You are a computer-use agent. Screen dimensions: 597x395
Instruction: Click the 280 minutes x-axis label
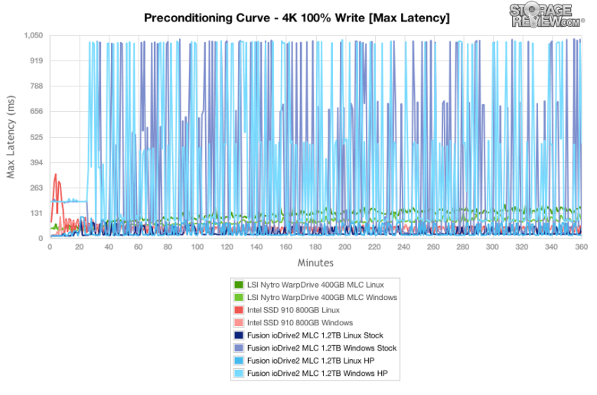point(463,246)
